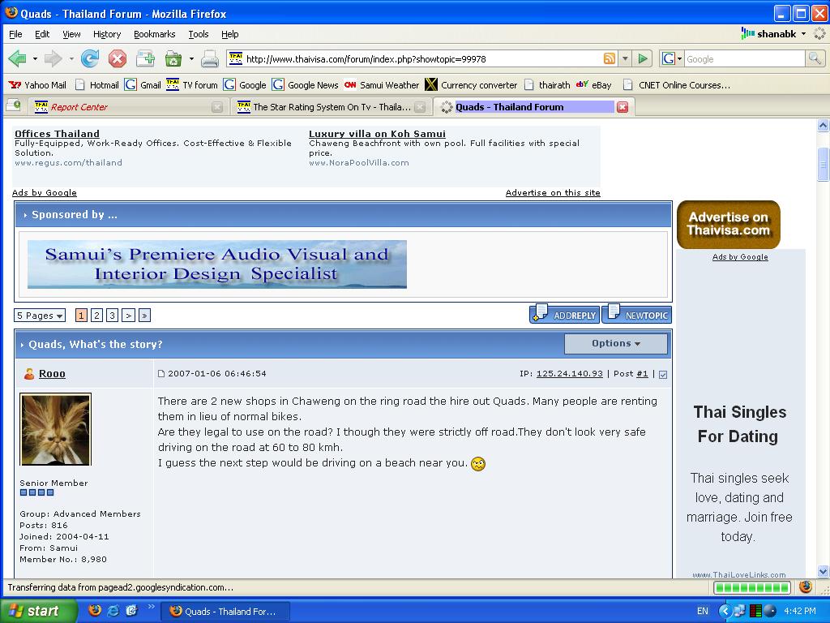The height and width of the screenshot is (623, 830).
Task: Click the Outlook Express quick launch icon
Action: (x=131, y=611)
